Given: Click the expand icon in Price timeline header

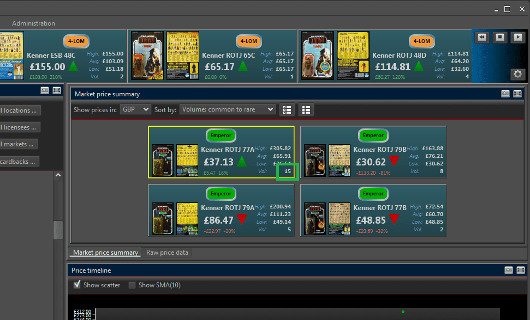Looking at the screenshot, I should pos(520,270).
